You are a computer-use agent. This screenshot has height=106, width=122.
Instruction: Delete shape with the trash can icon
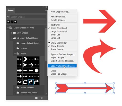[41, 98]
